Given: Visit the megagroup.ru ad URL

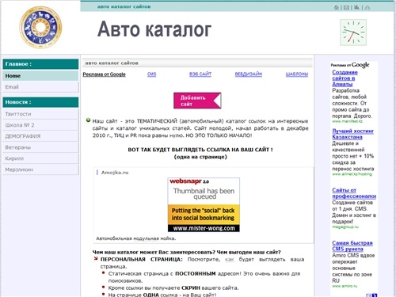Looking at the screenshot, I should 345,227.
